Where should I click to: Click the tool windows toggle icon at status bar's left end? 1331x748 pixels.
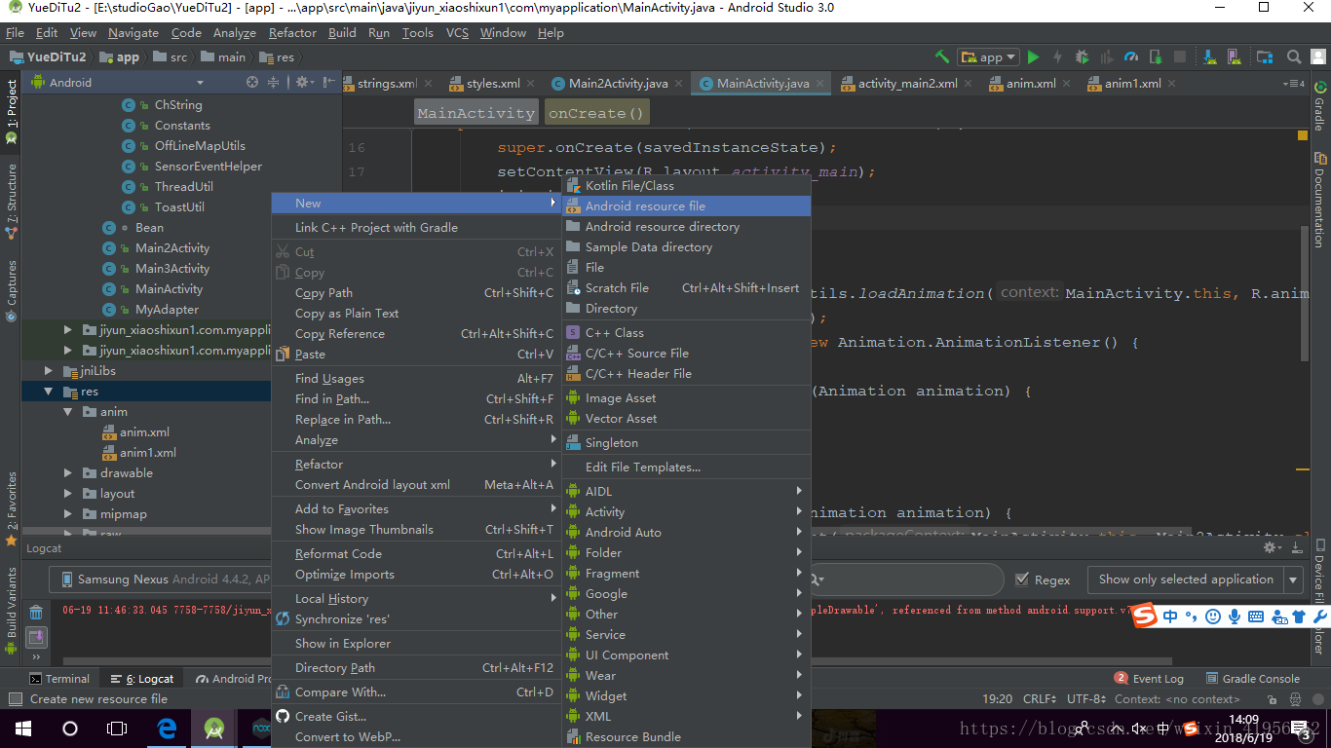coord(15,699)
